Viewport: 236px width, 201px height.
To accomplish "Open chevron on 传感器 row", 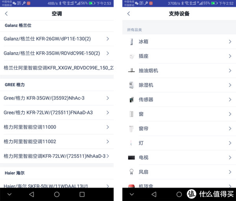I will coord(230,99).
